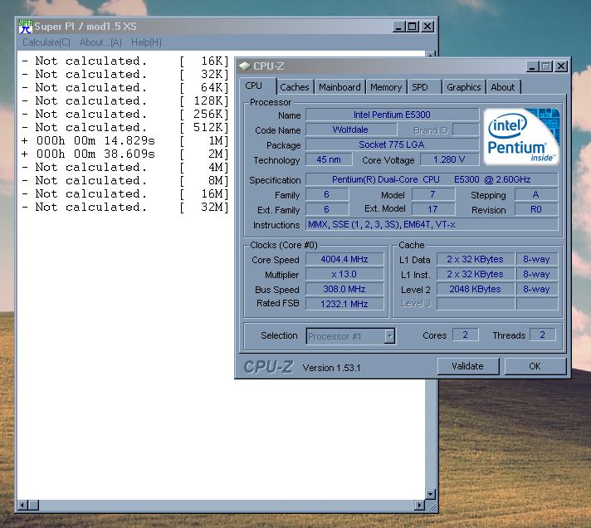Click the Threads value box
The width and height of the screenshot is (591, 528).
tap(543, 335)
